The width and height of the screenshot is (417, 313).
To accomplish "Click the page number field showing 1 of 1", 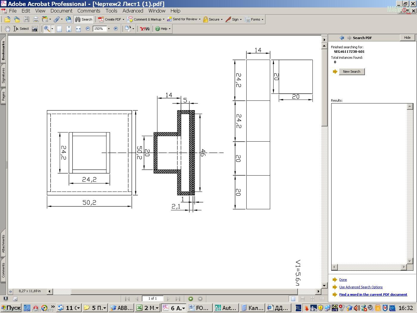I will pyautogui.click(x=153, y=298).
